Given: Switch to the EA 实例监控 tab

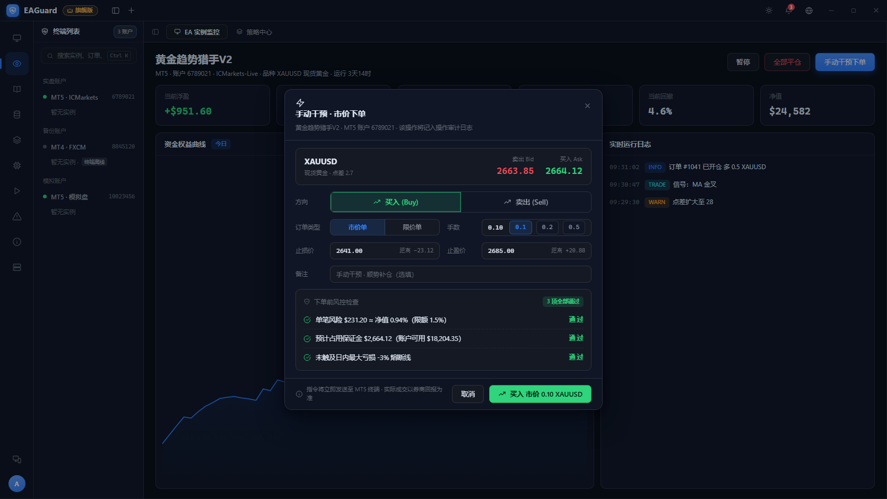Looking at the screenshot, I should tap(197, 32).
